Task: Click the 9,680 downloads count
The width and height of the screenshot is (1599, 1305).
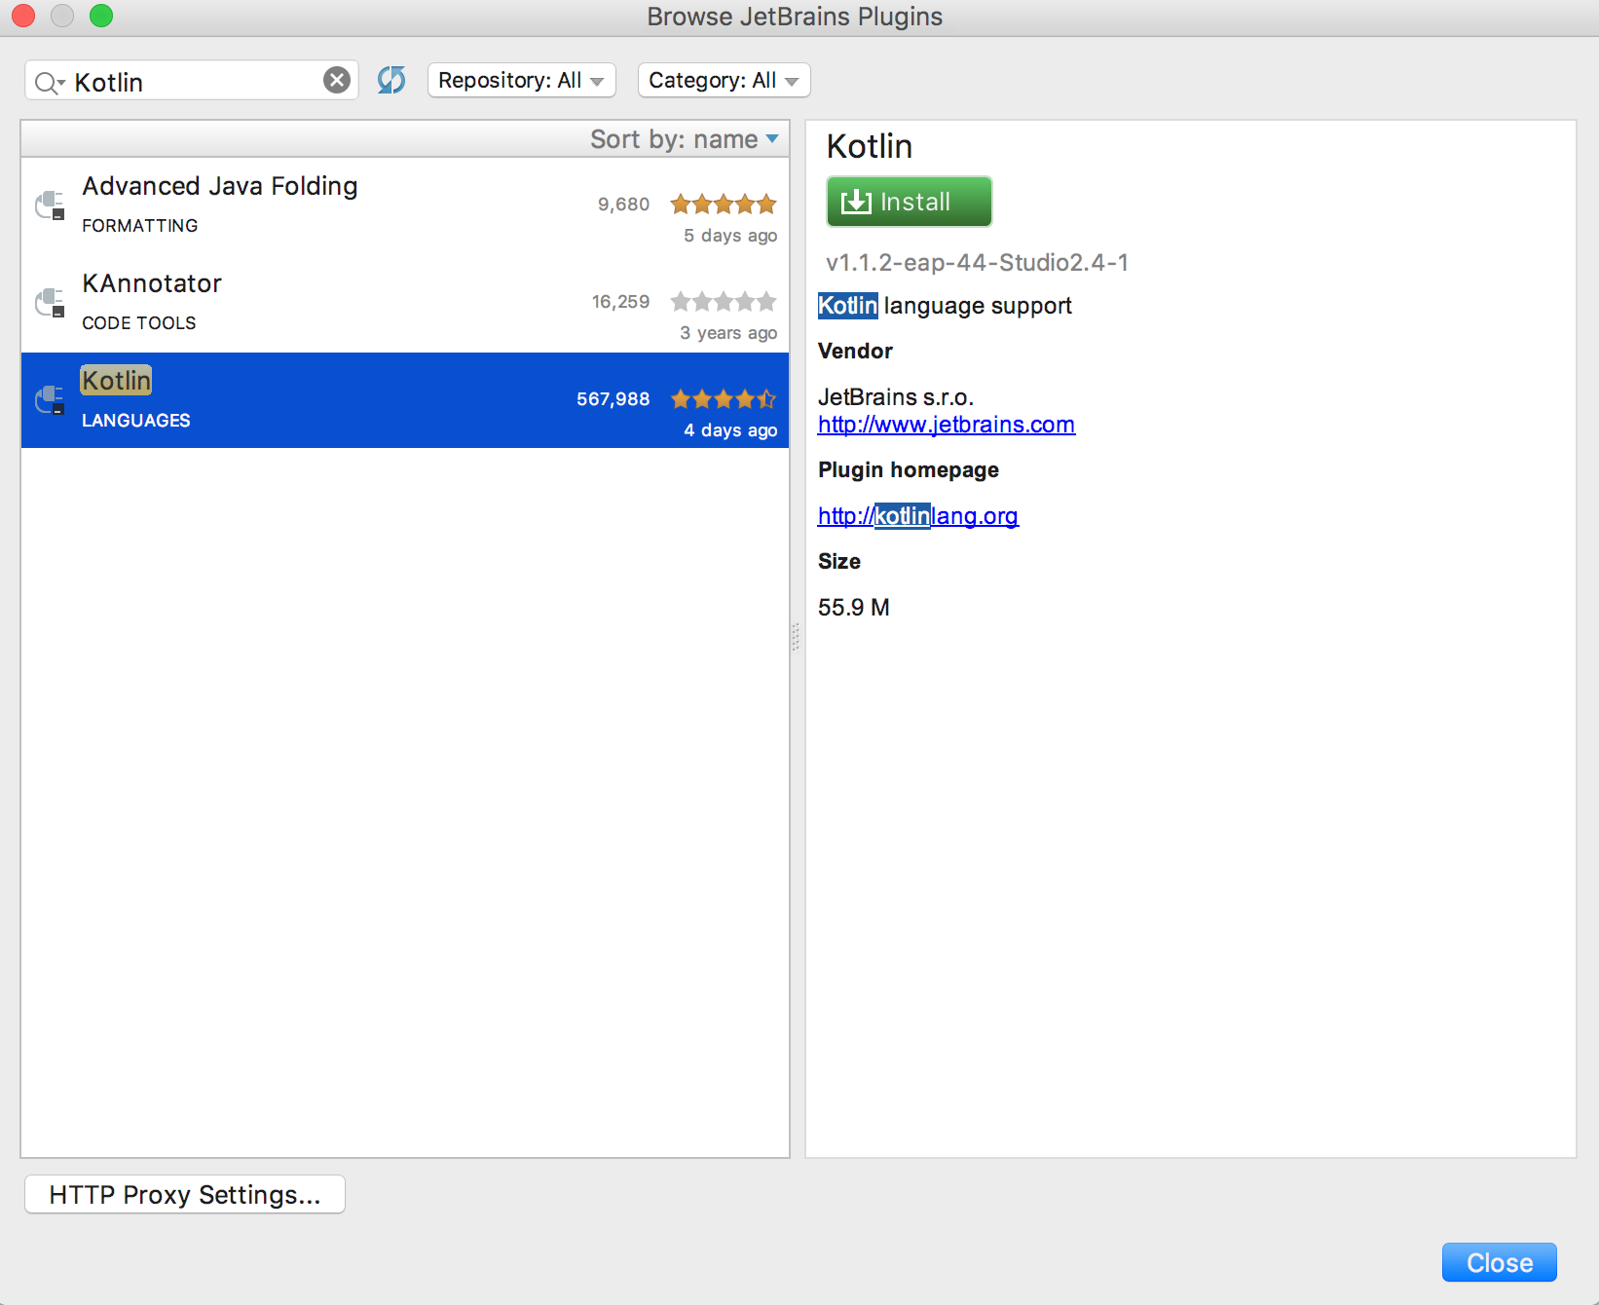Action: (x=623, y=205)
